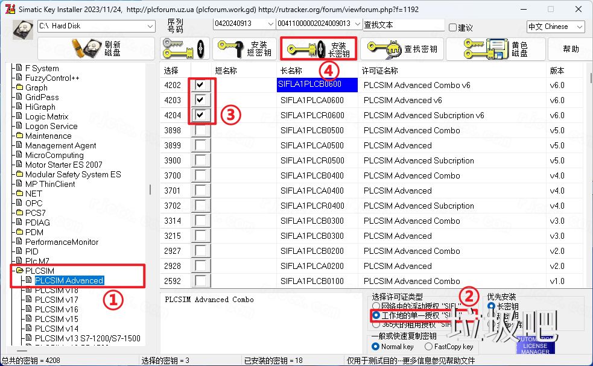Open the Automation License Manager icon

click(x=534, y=345)
